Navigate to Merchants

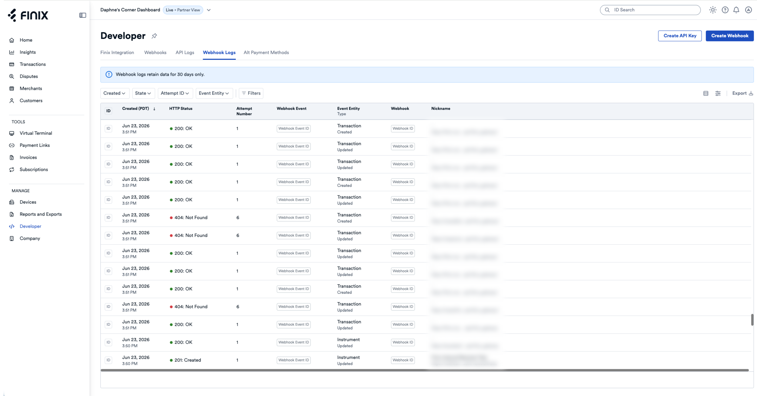31,88
